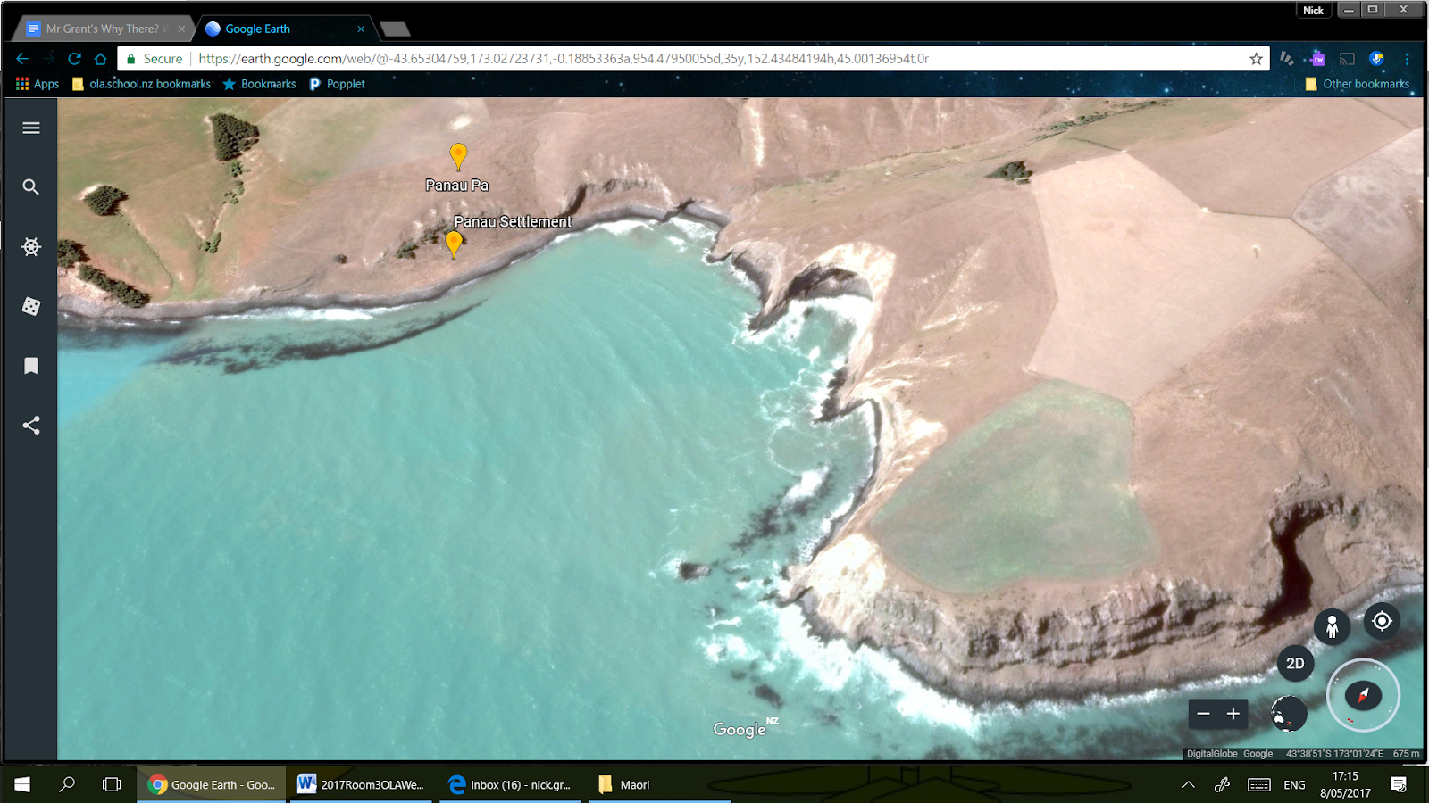The image size is (1429, 803).
Task: Select the Panau Pa placemark pin
Action: pos(458,156)
